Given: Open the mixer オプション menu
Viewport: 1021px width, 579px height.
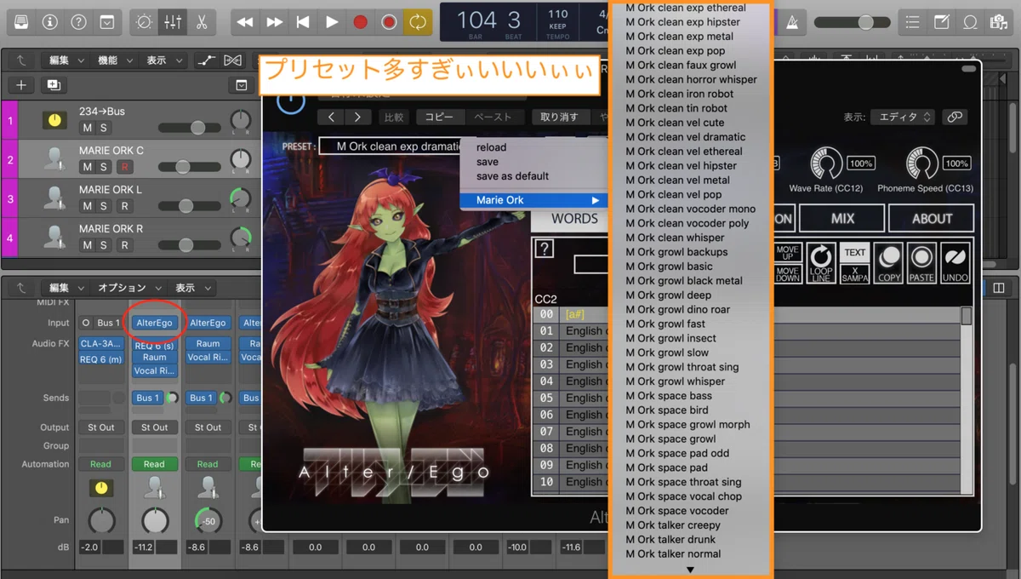Looking at the screenshot, I should coord(128,288).
